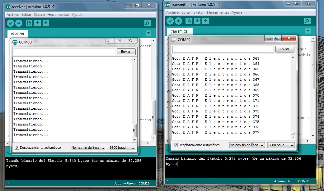Screen dimensions: 324x191
Task: Click transmitter editor vertical scrollbar thumb
Action: (x=313, y=65)
